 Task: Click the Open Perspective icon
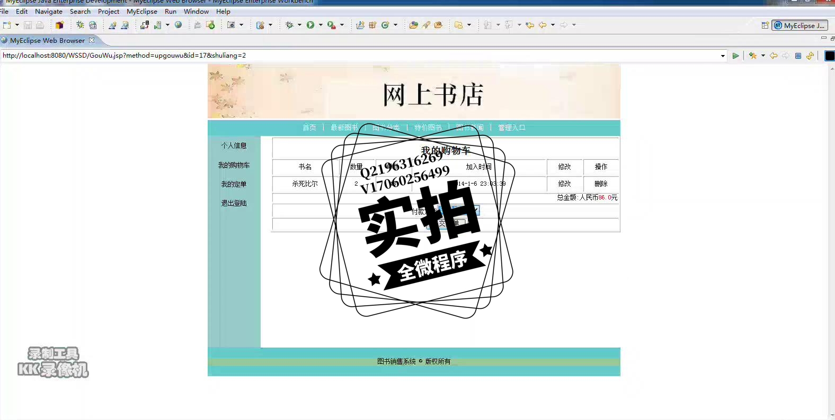coord(765,25)
